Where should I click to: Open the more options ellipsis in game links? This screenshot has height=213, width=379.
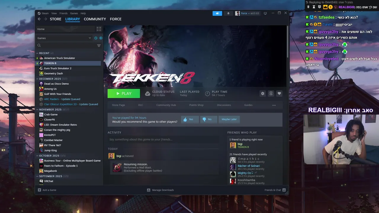tap(274, 105)
